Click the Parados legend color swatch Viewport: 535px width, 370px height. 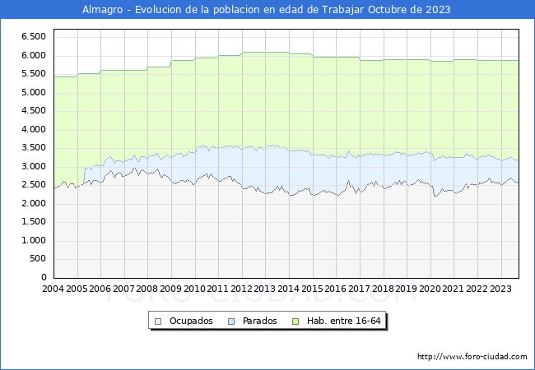click(231, 321)
